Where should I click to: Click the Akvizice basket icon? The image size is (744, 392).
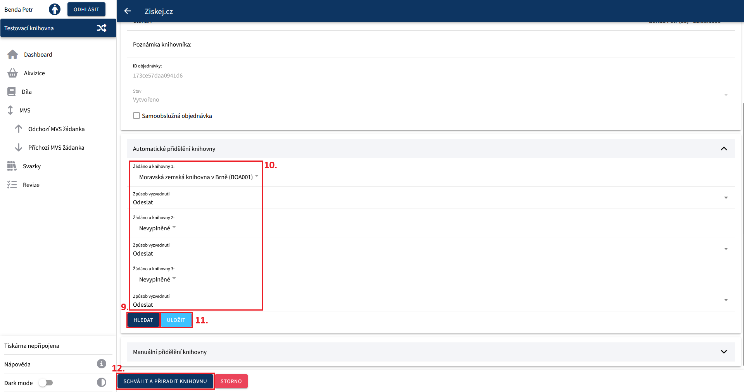point(12,73)
